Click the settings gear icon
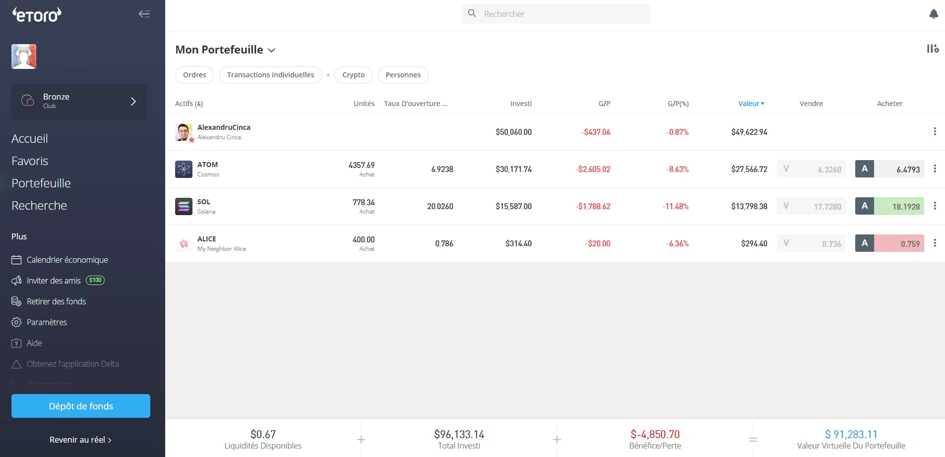Image resolution: width=945 pixels, height=457 pixels. coord(16,322)
